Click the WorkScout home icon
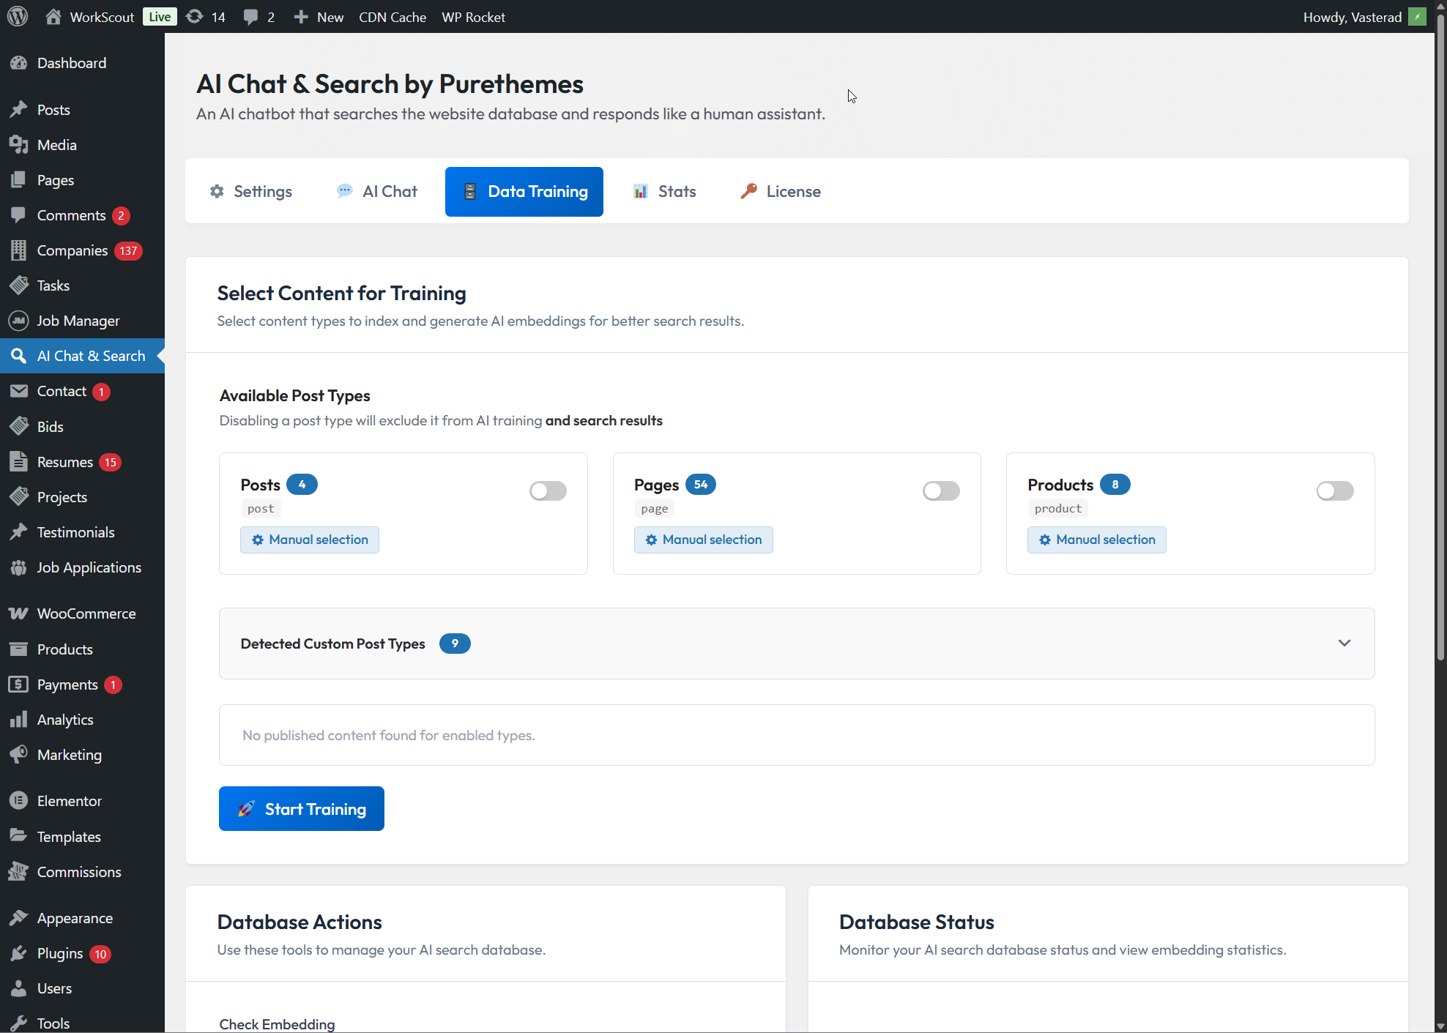The image size is (1447, 1033). coord(53,16)
